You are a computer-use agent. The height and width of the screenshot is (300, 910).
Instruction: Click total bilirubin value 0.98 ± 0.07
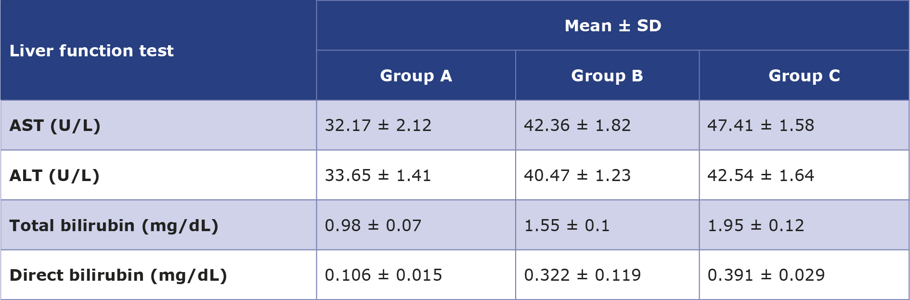tap(373, 225)
